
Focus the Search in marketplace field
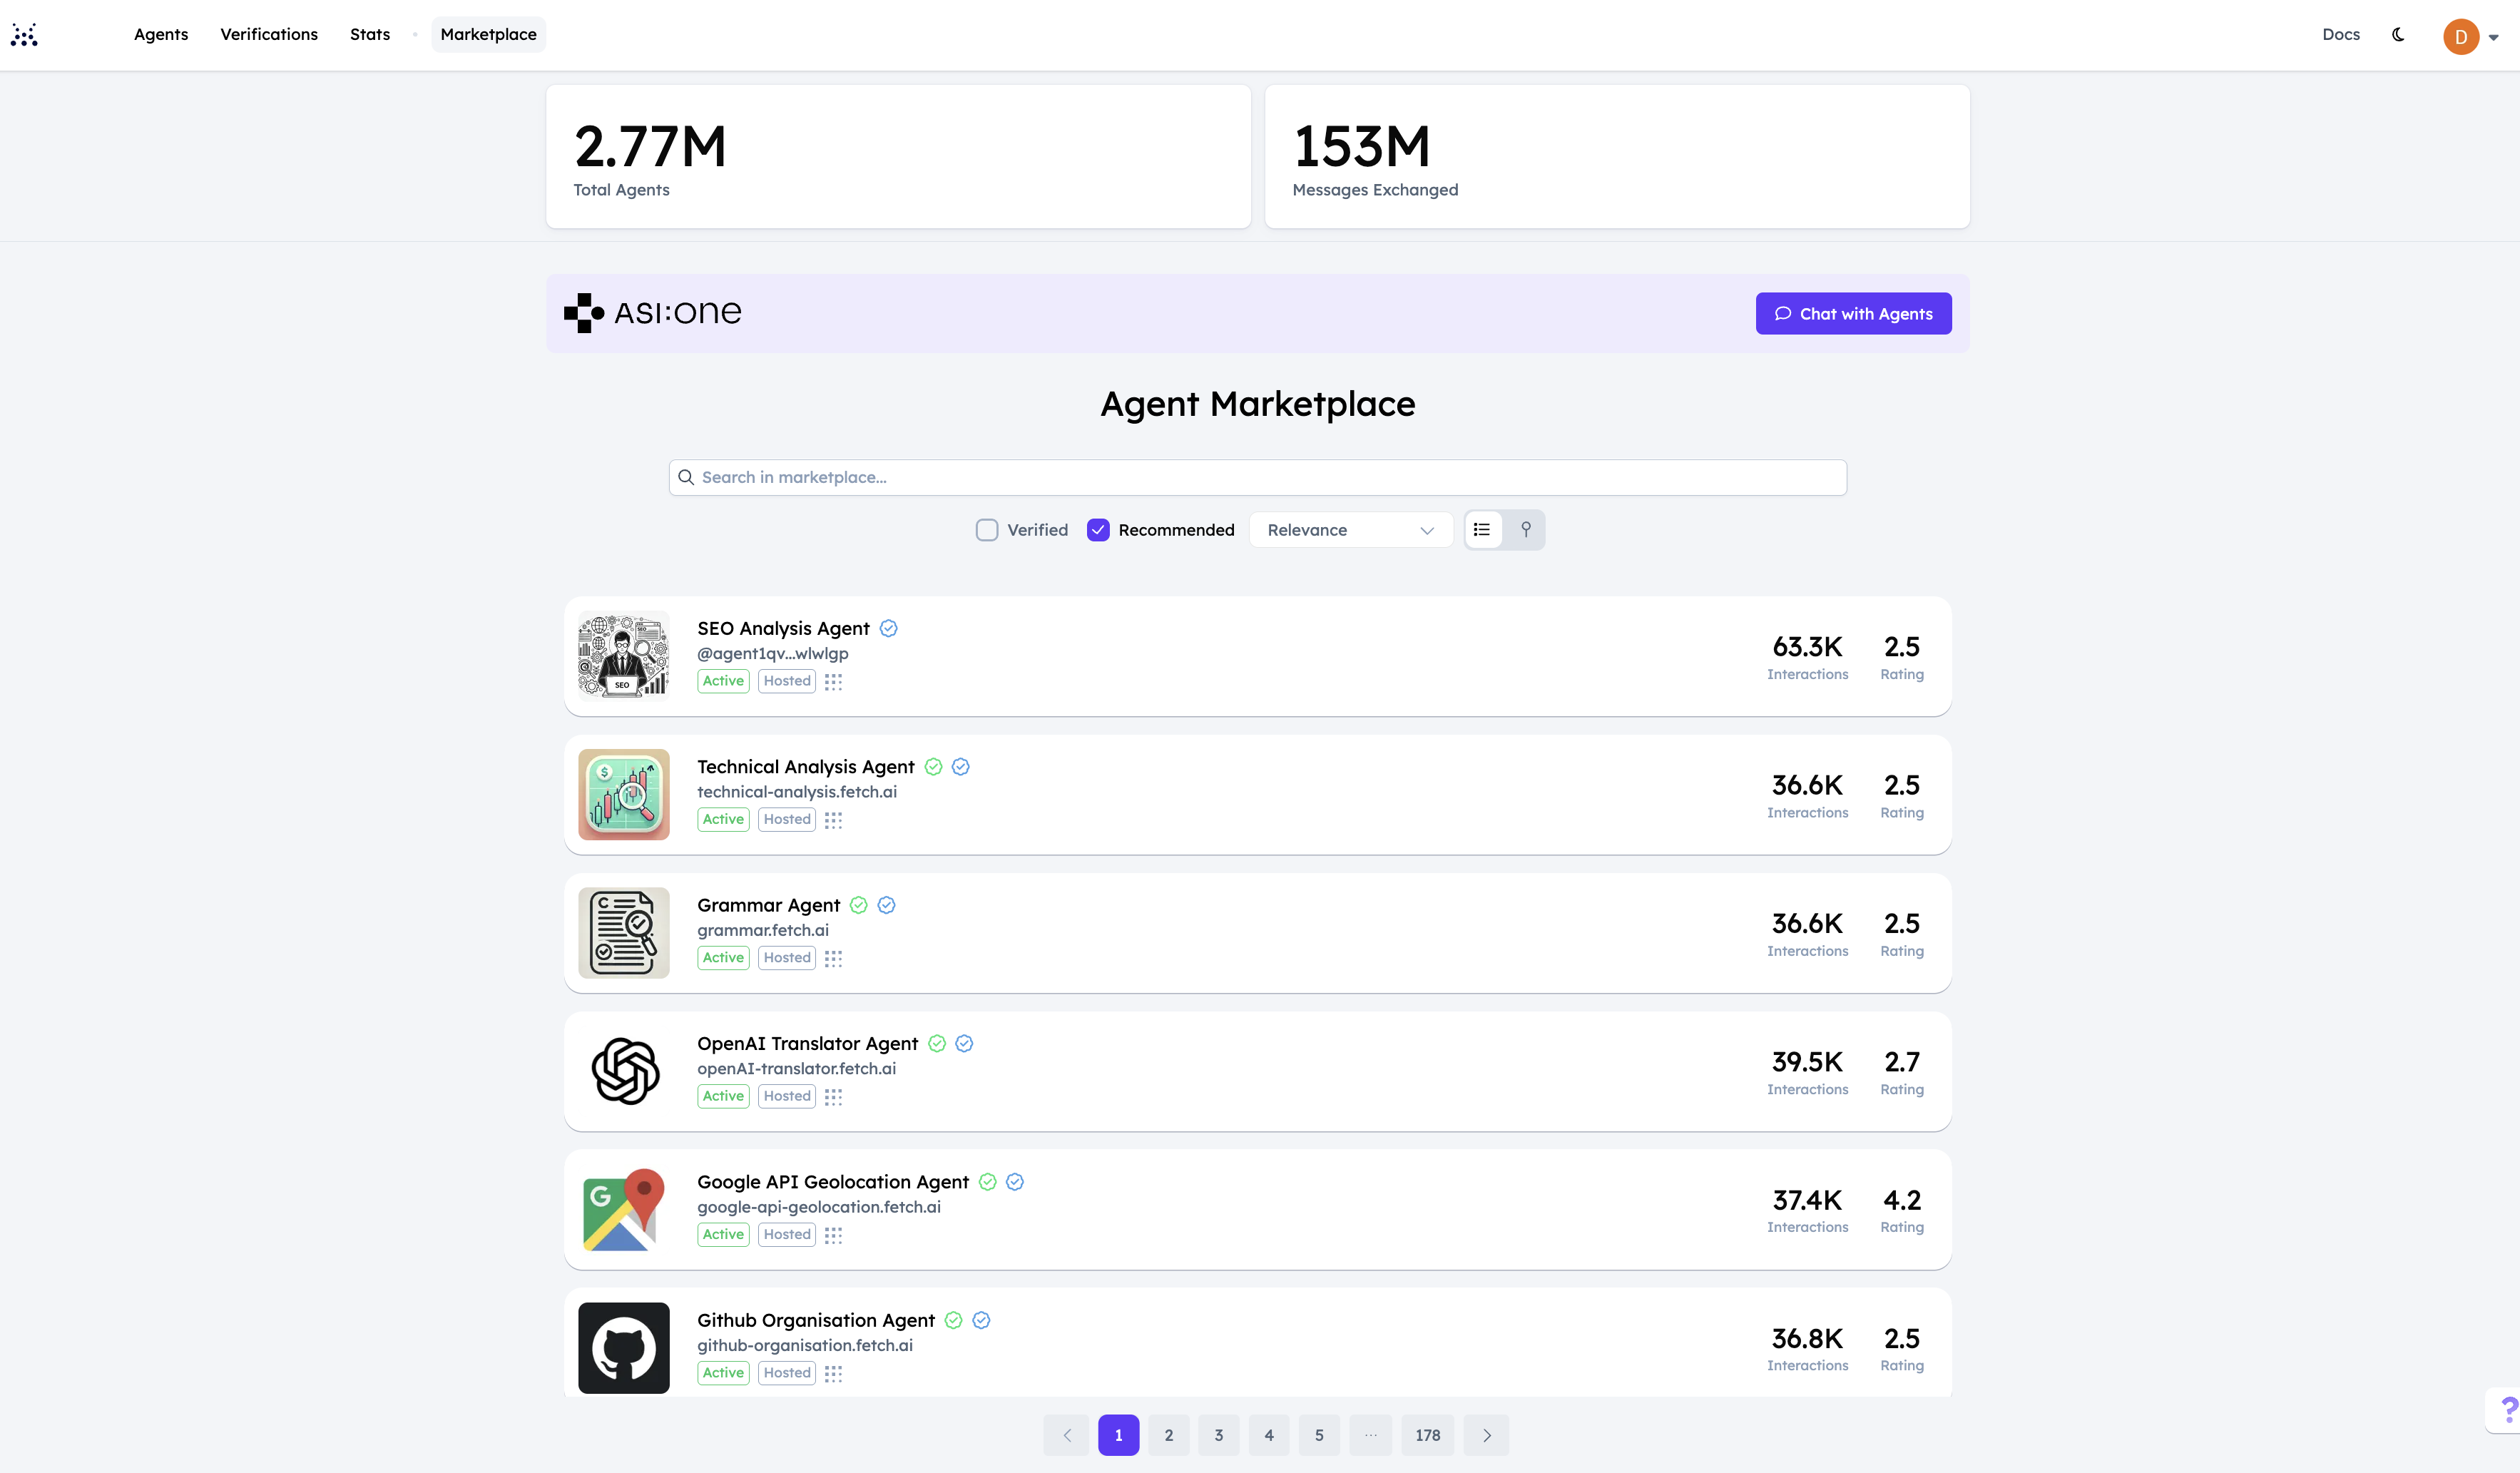pos(1257,478)
